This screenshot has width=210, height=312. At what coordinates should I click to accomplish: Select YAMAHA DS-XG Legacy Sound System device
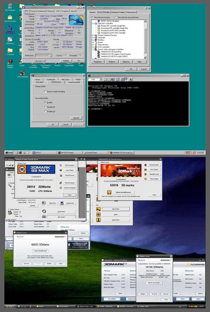click(x=116, y=54)
